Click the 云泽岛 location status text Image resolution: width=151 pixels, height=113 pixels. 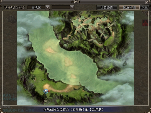click(x=73, y=110)
